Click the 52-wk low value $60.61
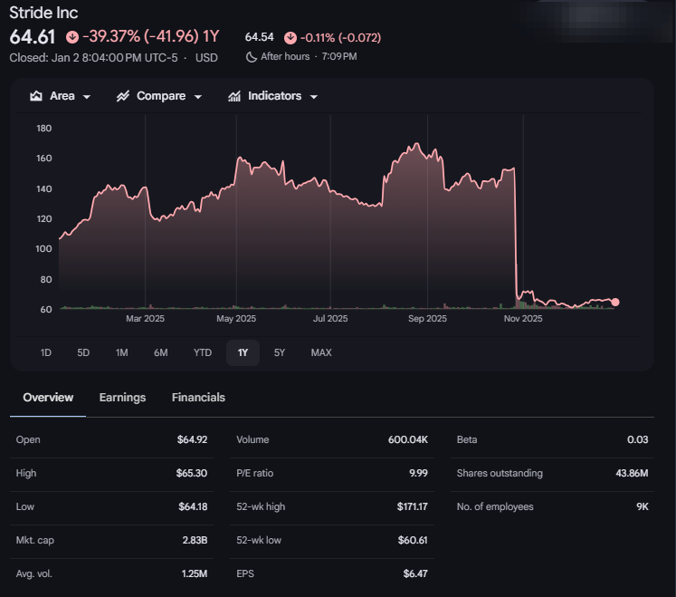Screen dimensions: 676x597 coord(413,540)
